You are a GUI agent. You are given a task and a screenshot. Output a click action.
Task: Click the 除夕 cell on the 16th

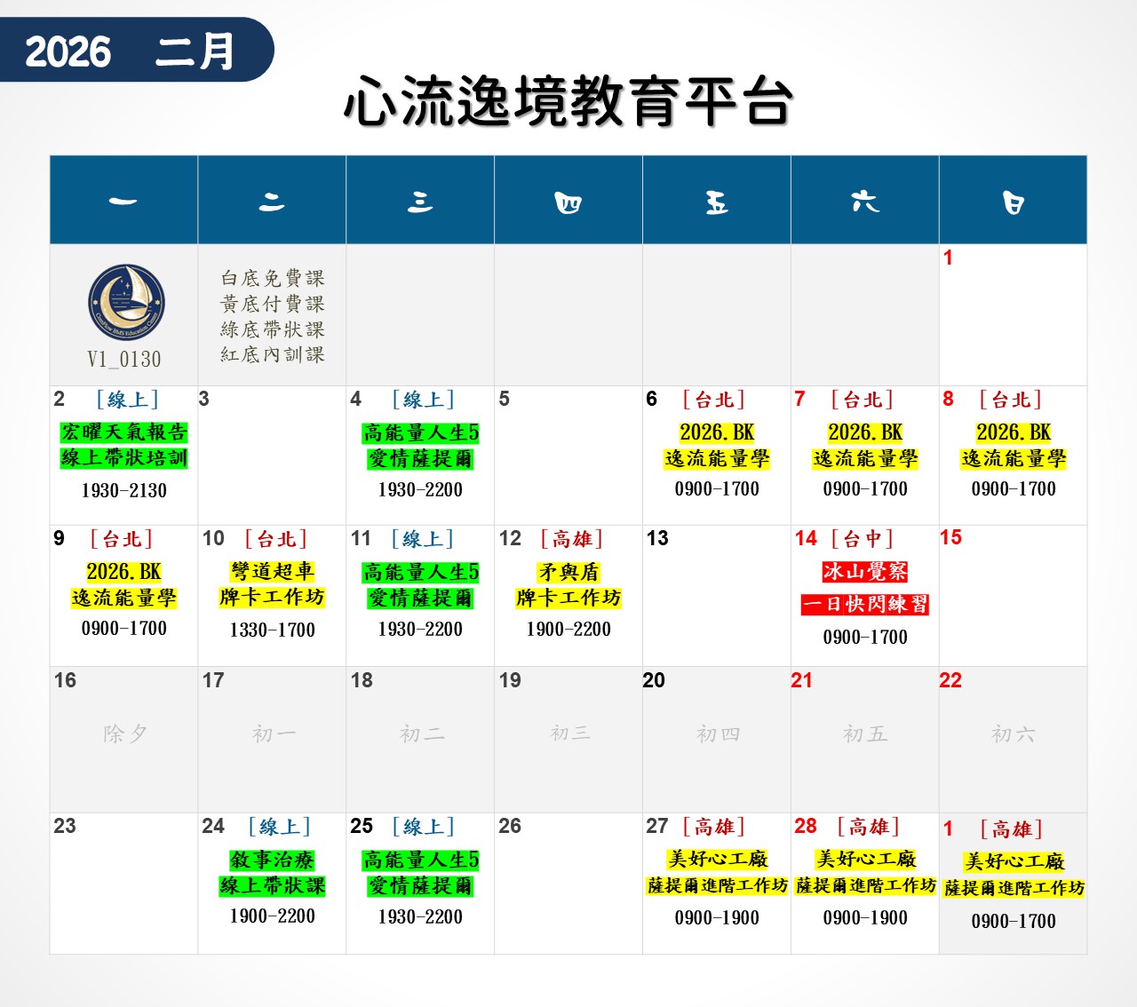coord(124,734)
